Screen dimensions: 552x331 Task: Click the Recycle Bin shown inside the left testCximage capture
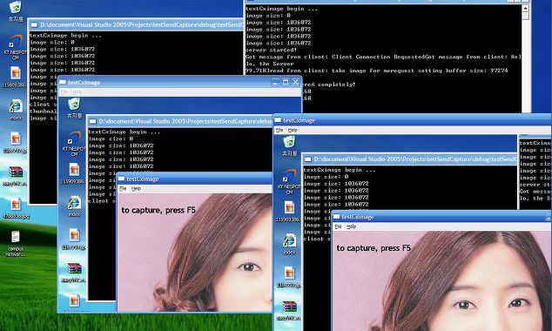pos(74,105)
